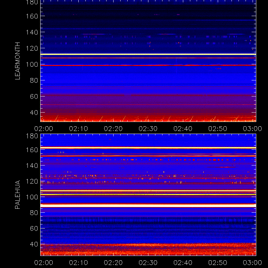The width and height of the screenshot is (268, 268).
Task: Click 02:30 time label under PALEHUA plot
Action: [148, 263]
